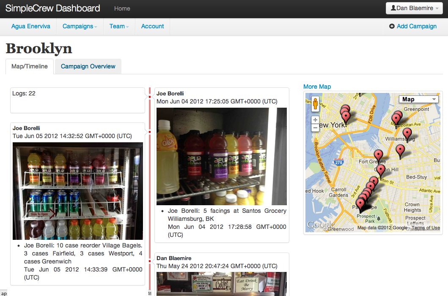The height and width of the screenshot is (296, 448).
Task: Click the map pin at Clinton Hill
Action: coord(381,171)
